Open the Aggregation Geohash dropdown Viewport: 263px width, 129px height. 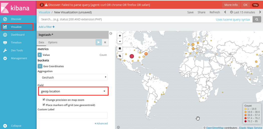point(73,77)
